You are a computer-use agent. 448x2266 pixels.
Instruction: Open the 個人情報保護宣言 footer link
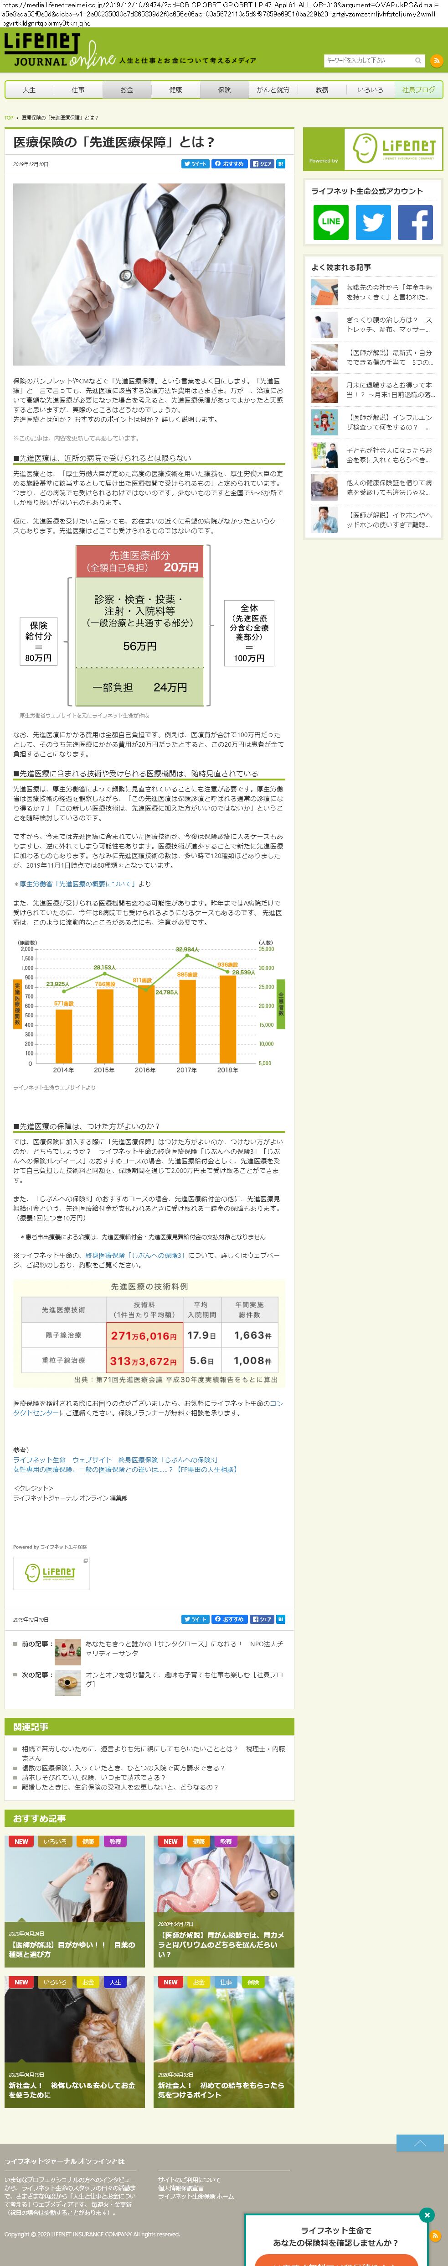(x=180, y=2188)
